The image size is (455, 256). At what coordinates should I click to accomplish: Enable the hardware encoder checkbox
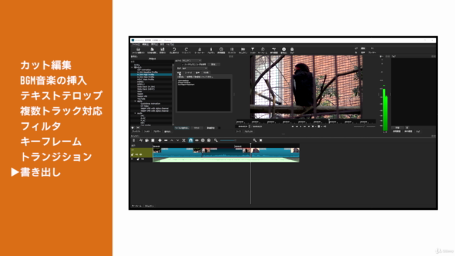pyautogui.click(x=183, y=65)
